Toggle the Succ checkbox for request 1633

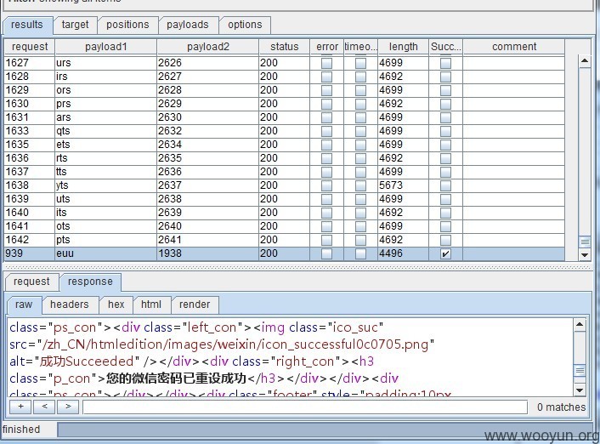click(x=445, y=131)
